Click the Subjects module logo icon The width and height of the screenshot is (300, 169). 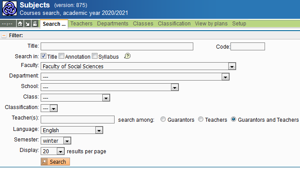[10, 8]
